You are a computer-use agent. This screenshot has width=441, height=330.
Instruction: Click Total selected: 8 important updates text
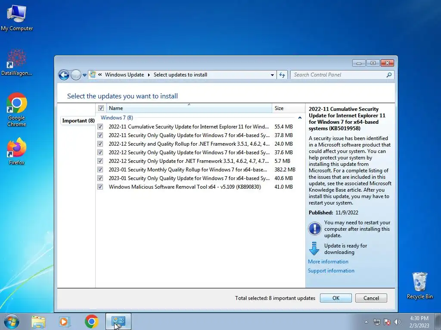pyautogui.click(x=275, y=298)
